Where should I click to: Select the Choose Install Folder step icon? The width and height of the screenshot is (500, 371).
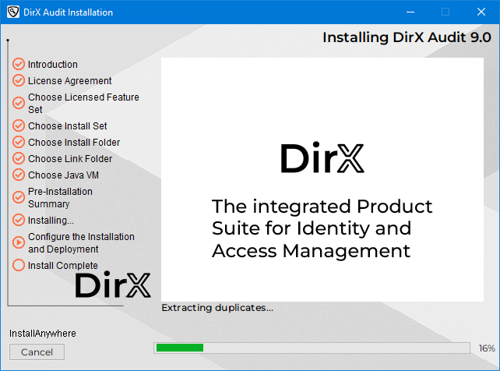click(x=19, y=142)
